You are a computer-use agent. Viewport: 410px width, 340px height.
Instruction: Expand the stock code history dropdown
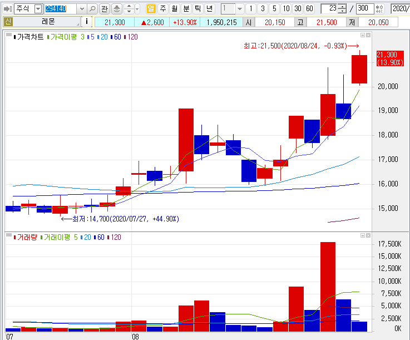pos(82,9)
